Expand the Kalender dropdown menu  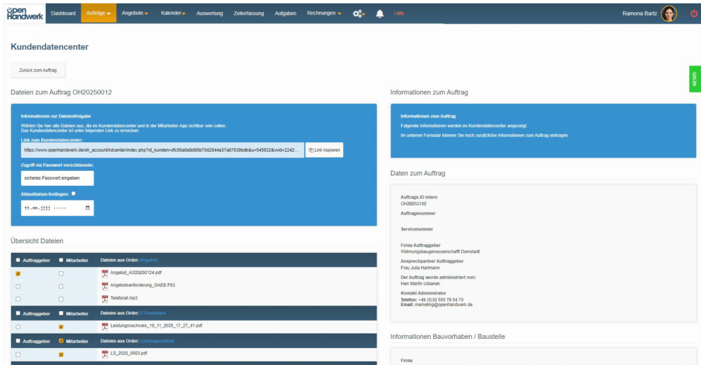(173, 13)
